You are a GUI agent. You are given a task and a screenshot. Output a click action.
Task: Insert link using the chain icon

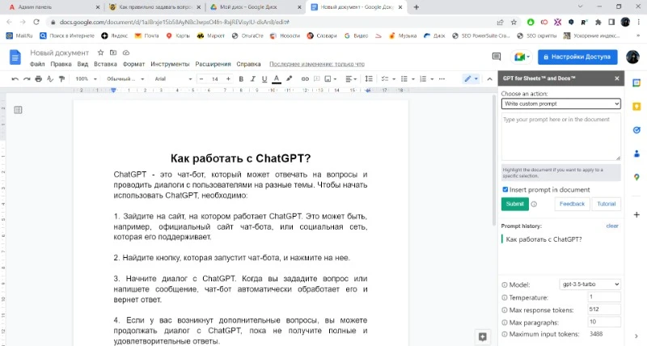click(x=305, y=78)
